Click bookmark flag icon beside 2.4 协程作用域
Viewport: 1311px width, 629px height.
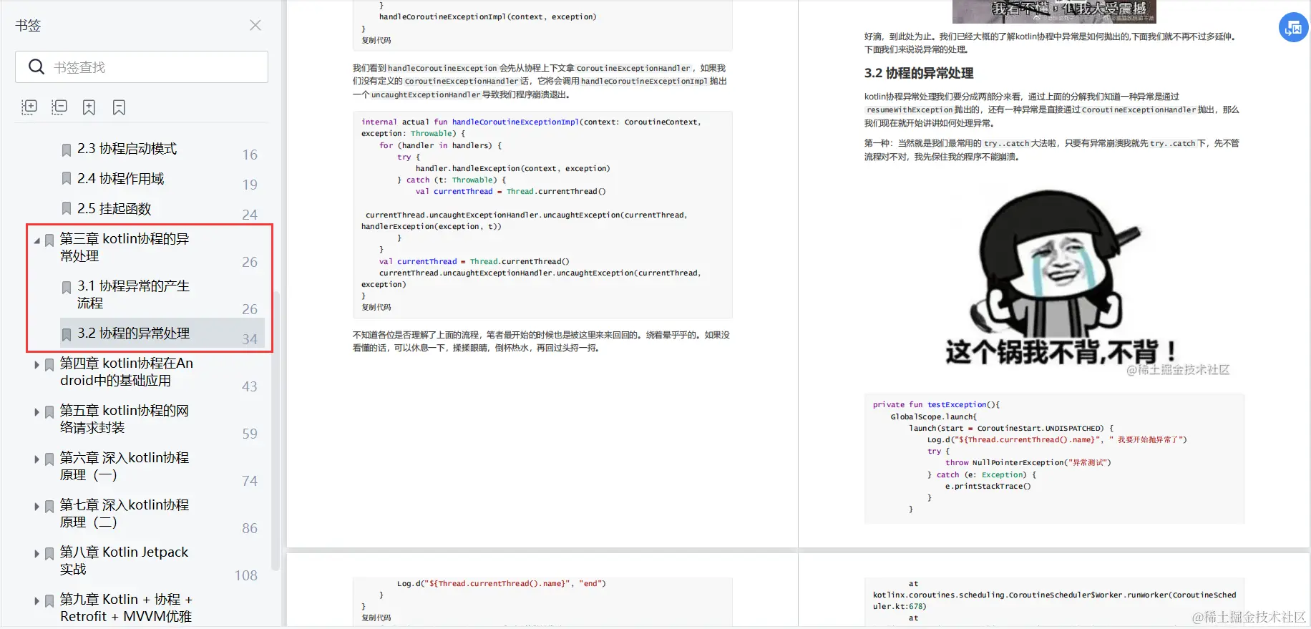[x=67, y=179]
